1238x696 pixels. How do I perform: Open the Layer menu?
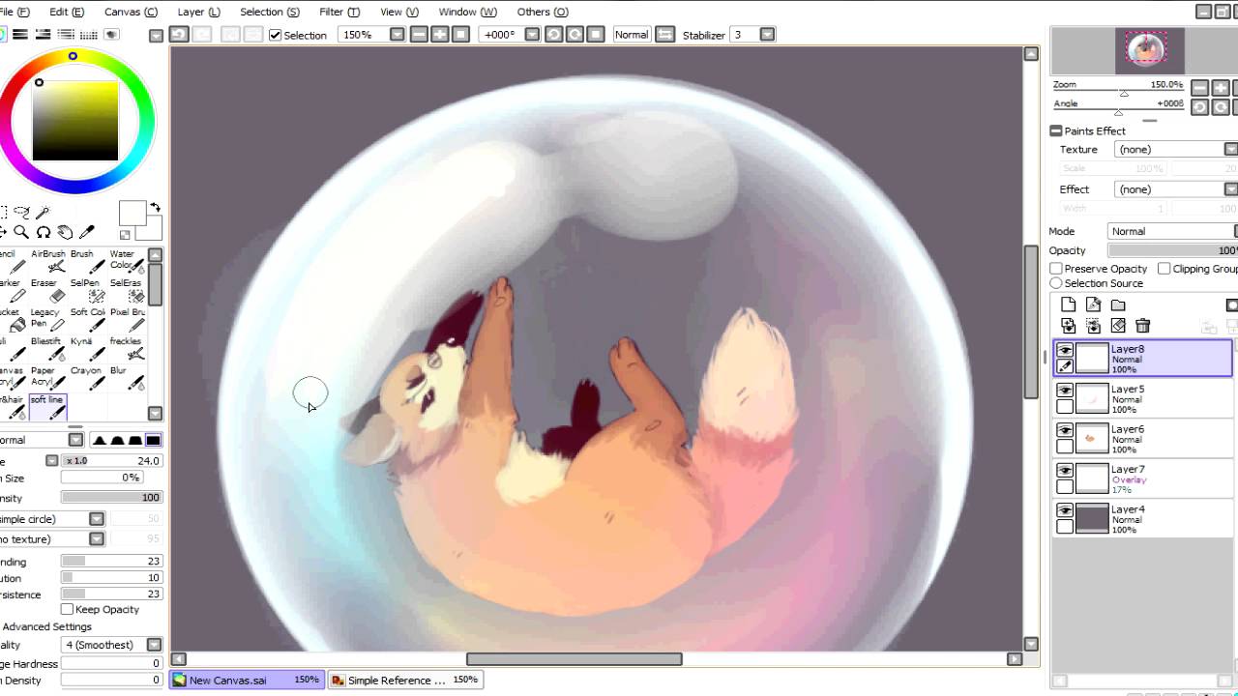click(x=198, y=12)
